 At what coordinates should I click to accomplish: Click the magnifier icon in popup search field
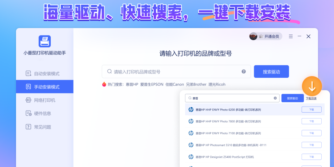tap(190, 98)
